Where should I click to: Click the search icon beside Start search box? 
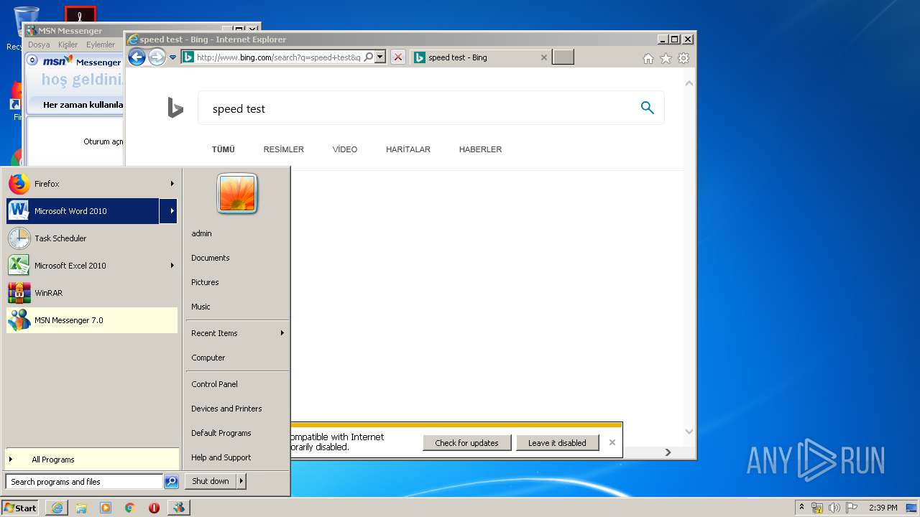(171, 482)
